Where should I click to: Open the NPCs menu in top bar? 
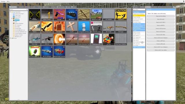tap(8, 1)
